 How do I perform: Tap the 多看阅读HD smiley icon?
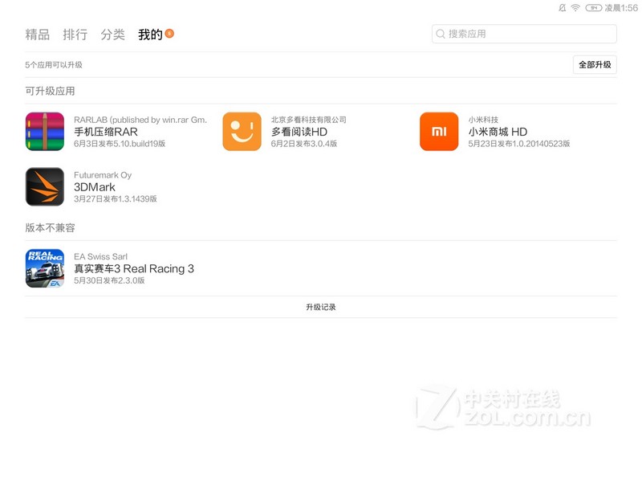point(242,132)
